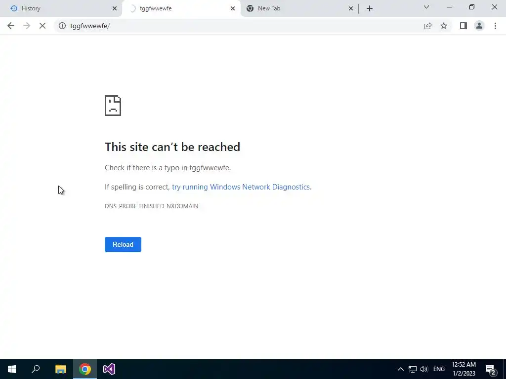Toggle the volume speaker icon
Screen dimensions: 506x379
pos(423,369)
